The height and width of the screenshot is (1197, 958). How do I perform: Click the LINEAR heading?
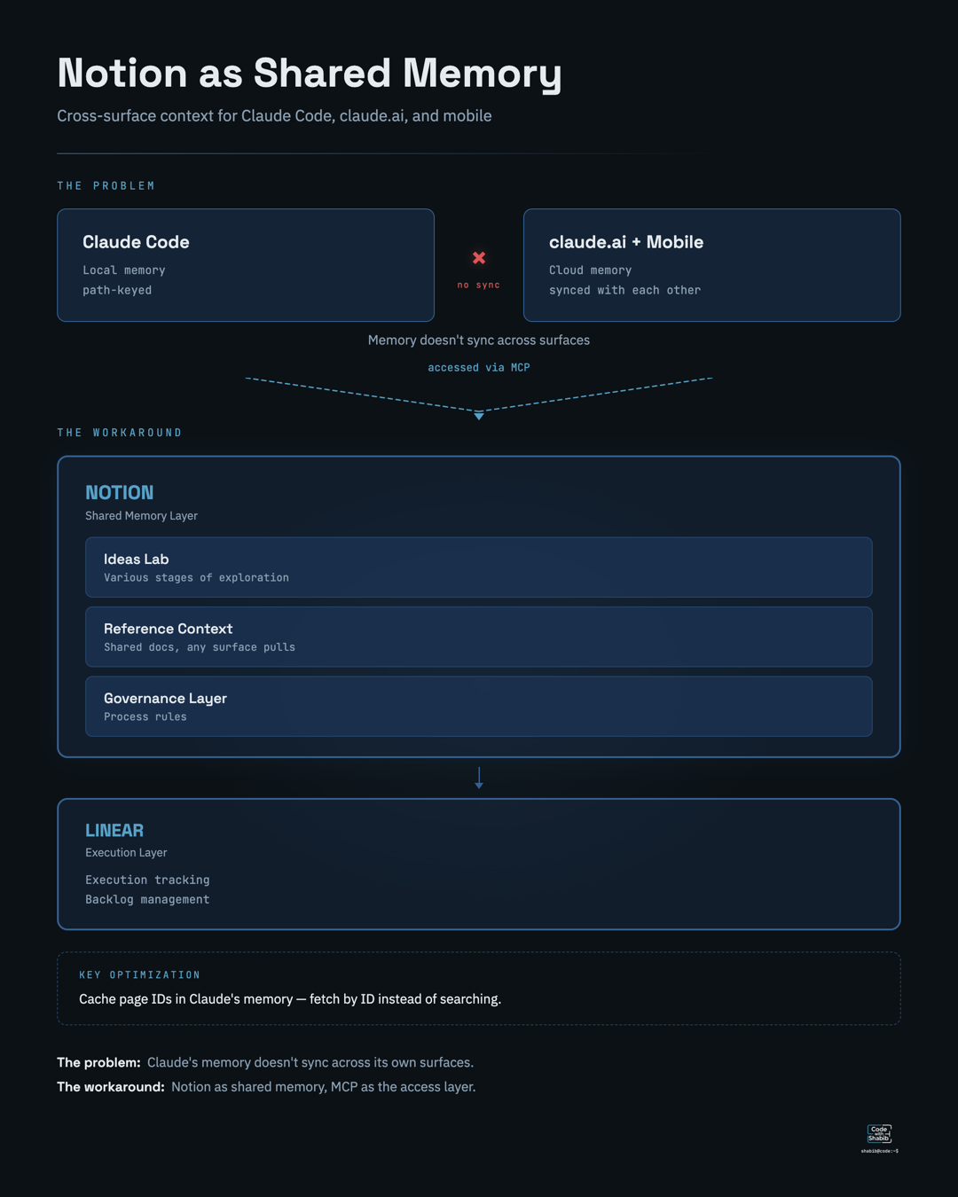point(114,831)
